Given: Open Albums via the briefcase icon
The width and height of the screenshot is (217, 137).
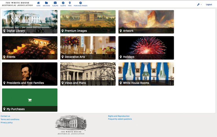Looking at the screenshot, I should tap(55, 3).
